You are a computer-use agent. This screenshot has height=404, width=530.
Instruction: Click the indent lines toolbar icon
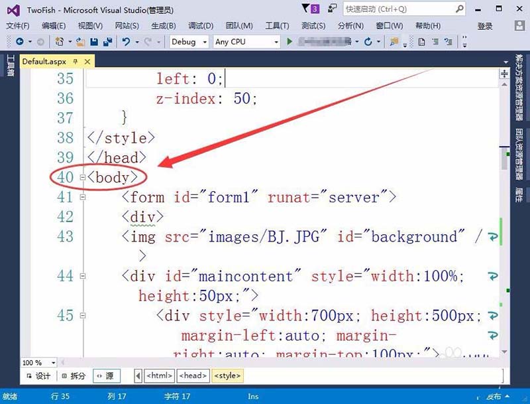click(435, 42)
